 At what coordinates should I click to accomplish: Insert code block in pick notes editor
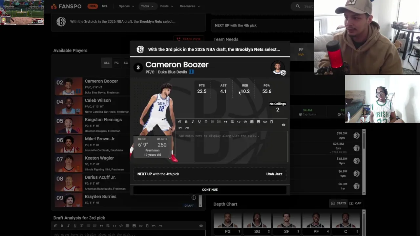click(245, 122)
